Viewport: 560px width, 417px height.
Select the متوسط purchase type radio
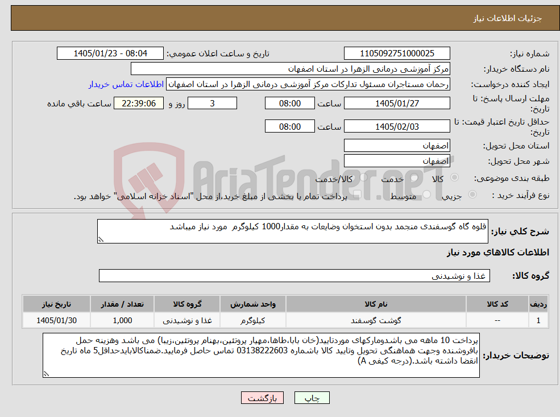tap(427, 195)
